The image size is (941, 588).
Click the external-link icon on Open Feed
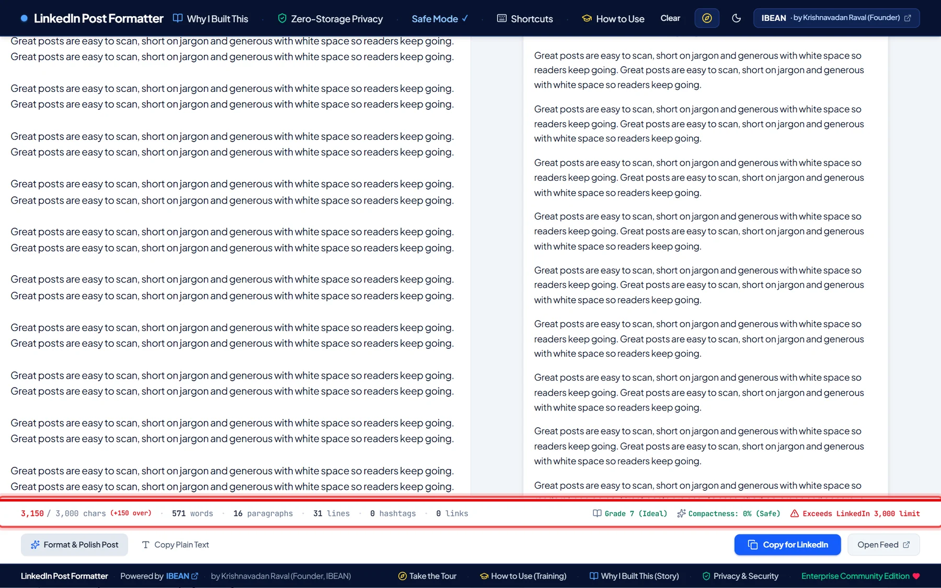906,545
